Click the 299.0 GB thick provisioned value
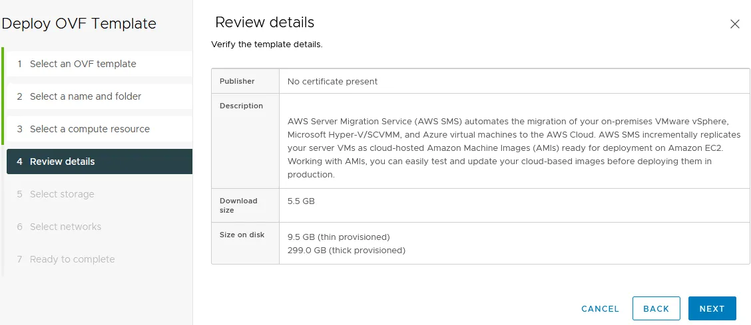This screenshot has width=751, height=325. pyautogui.click(x=346, y=251)
